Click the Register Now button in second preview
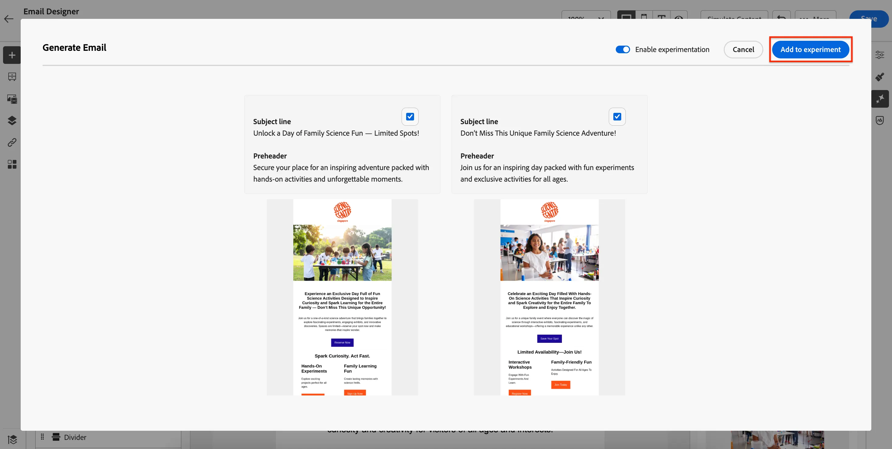892x449 pixels. click(x=519, y=393)
